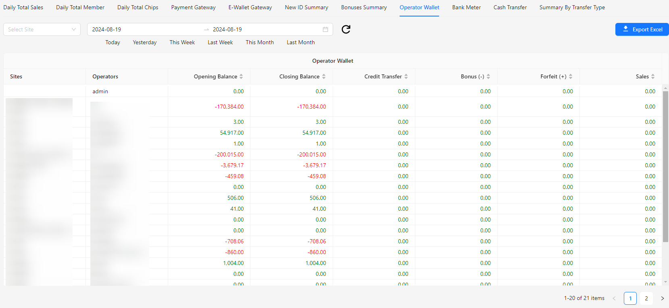
Task: Click the refresh reload icon
Action: [x=346, y=29]
